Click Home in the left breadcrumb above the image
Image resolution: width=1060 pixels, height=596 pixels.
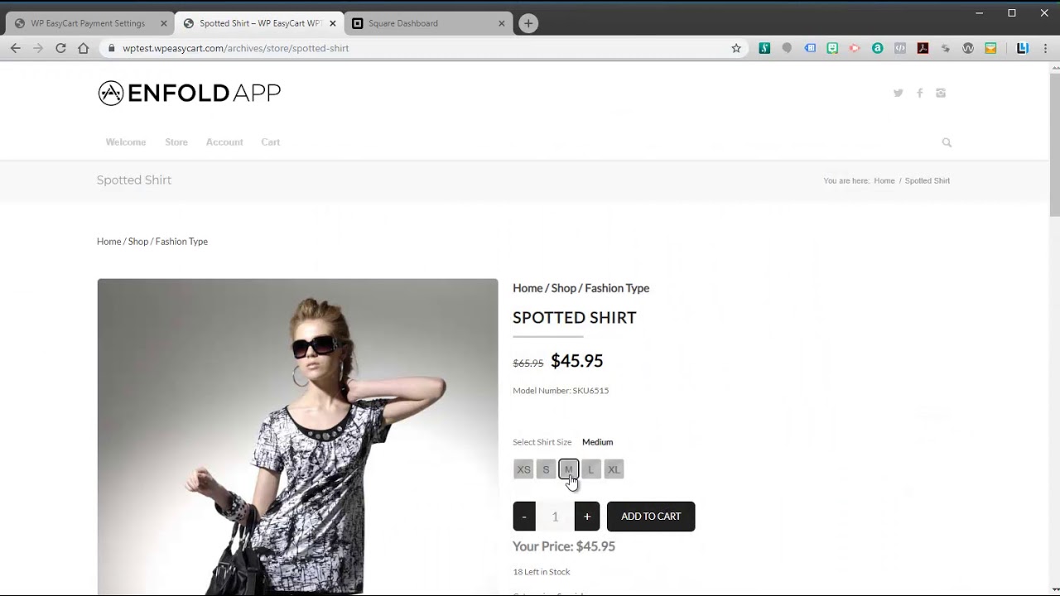pos(108,242)
